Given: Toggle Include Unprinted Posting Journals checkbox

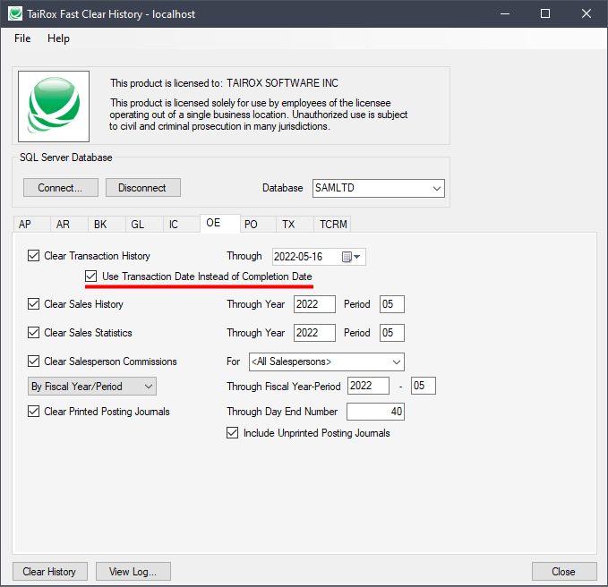Looking at the screenshot, I should (232, 433).
